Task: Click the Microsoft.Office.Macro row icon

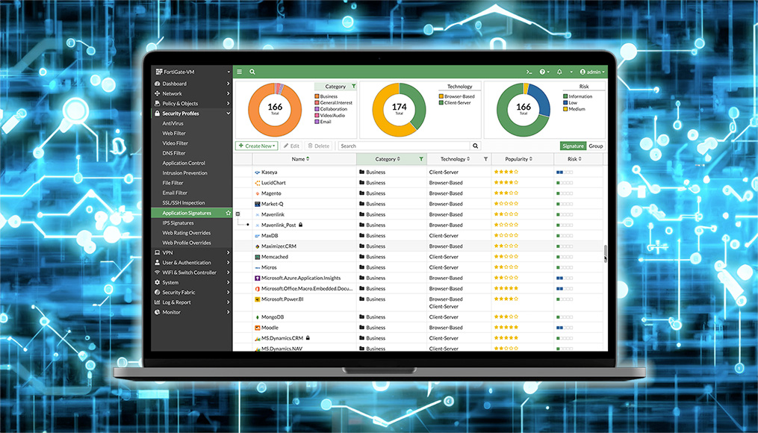Action: pyautogui.click(x=257, y=288)
